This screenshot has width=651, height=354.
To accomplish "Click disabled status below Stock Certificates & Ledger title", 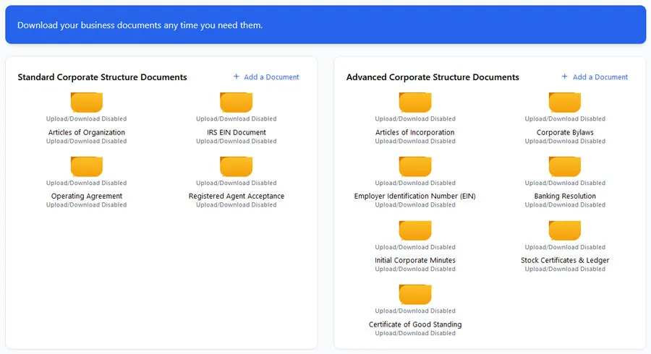I will click(565, 269).
